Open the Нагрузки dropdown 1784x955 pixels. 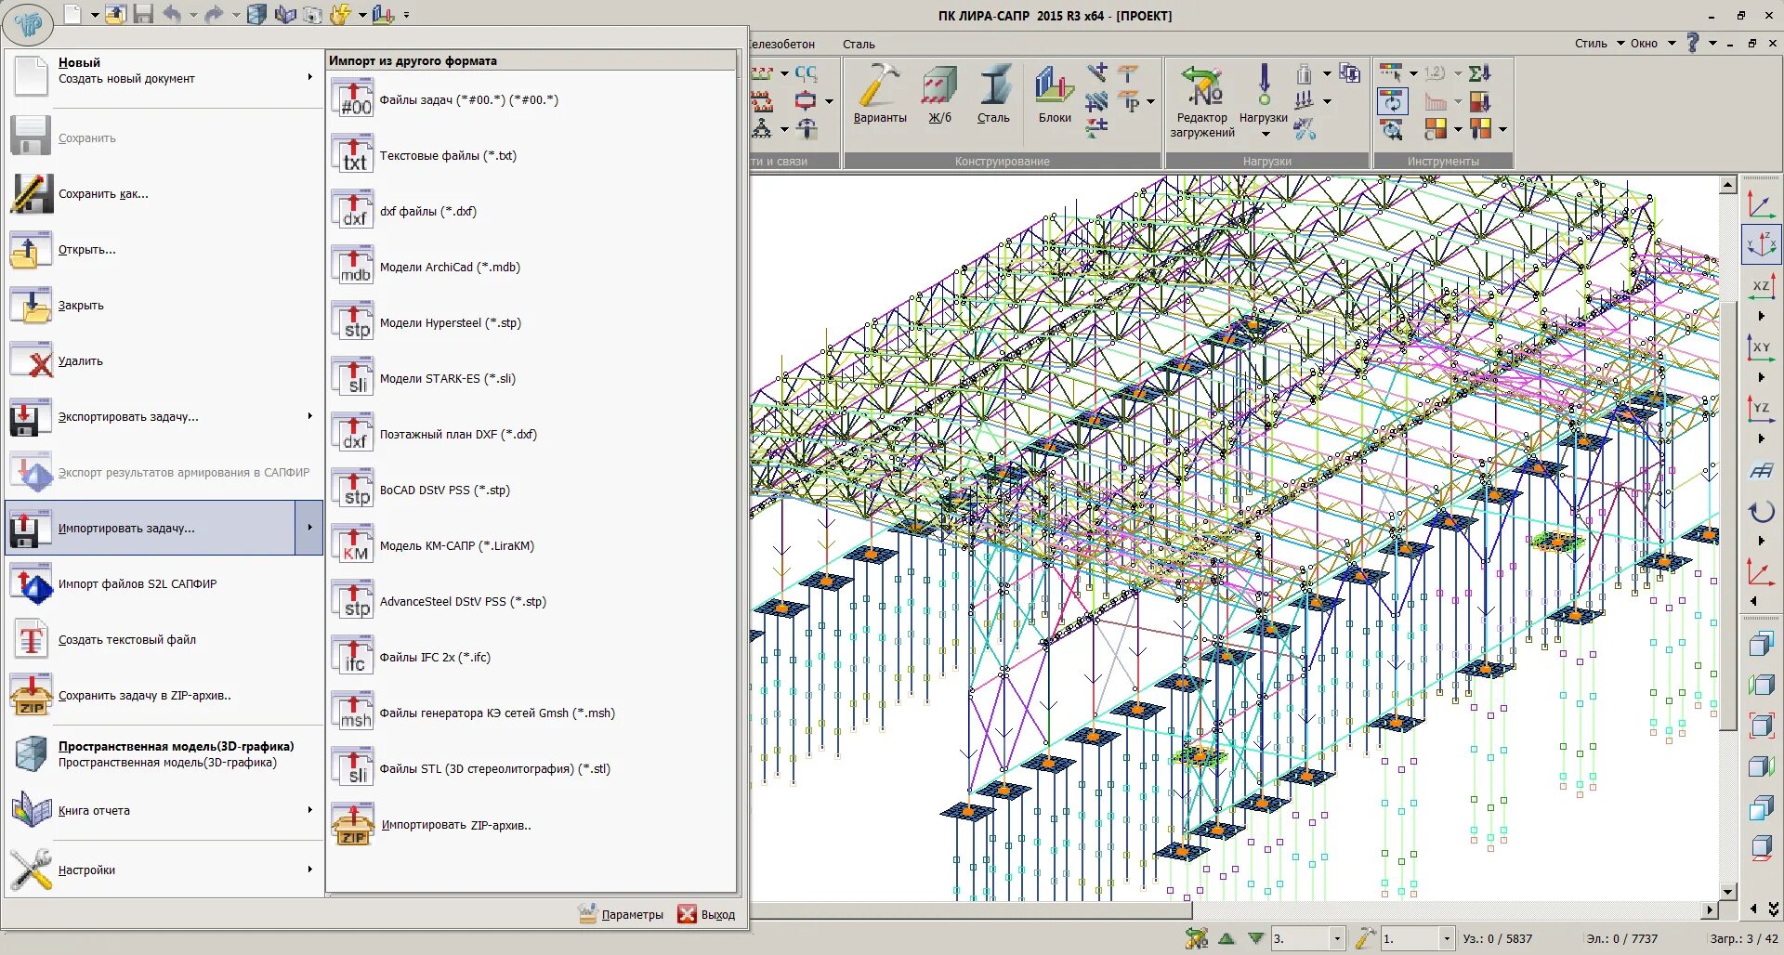1265,133
